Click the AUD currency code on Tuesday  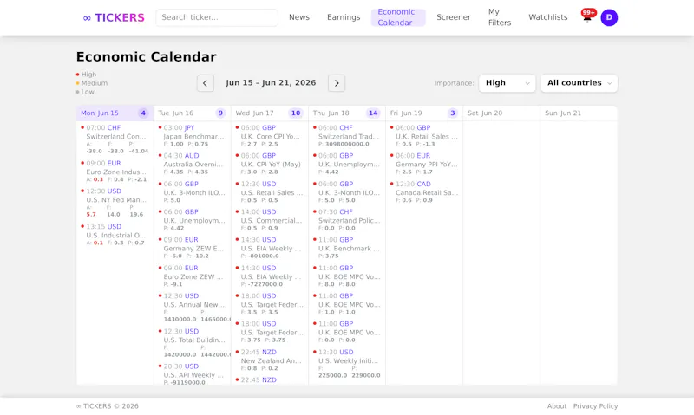(192, 156)
